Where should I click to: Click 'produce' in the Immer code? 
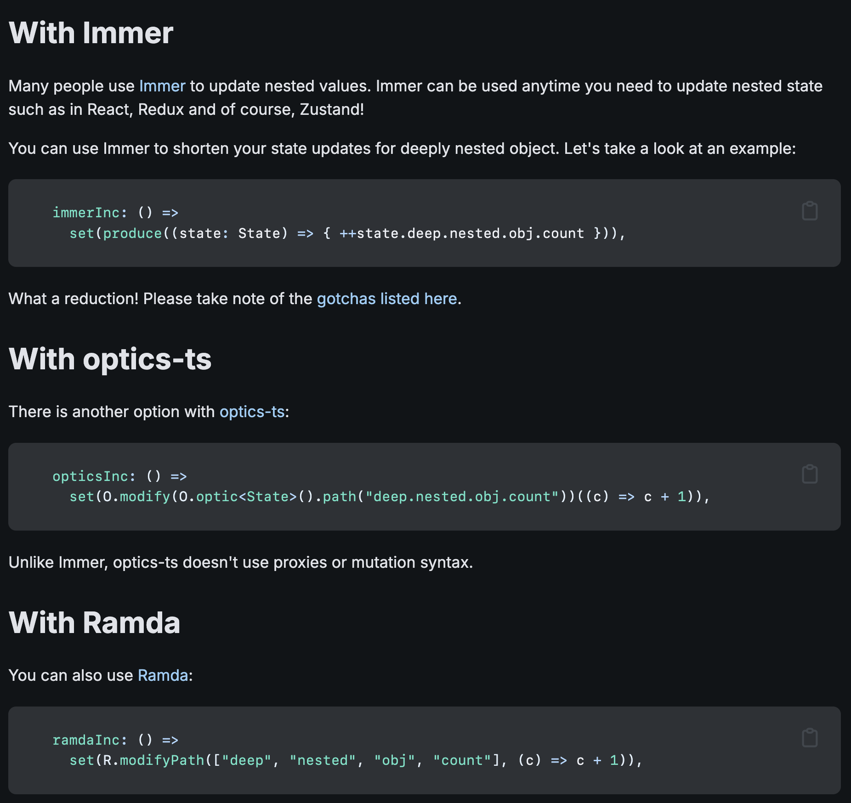coord(132,233)
